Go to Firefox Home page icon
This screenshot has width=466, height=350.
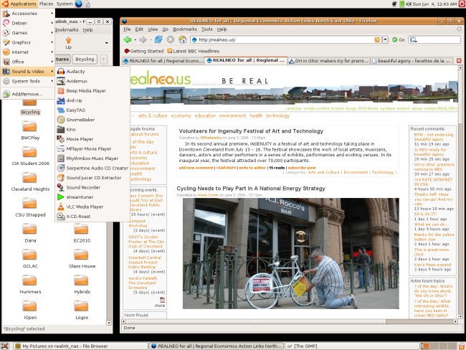pyautogui.click(x=182, y=39)
